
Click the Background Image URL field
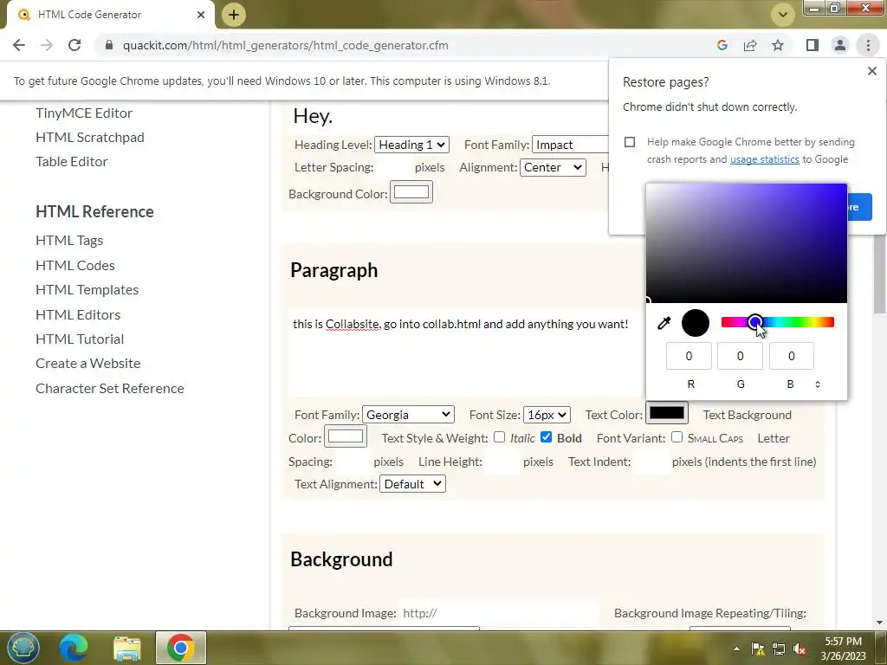[499, 613]
